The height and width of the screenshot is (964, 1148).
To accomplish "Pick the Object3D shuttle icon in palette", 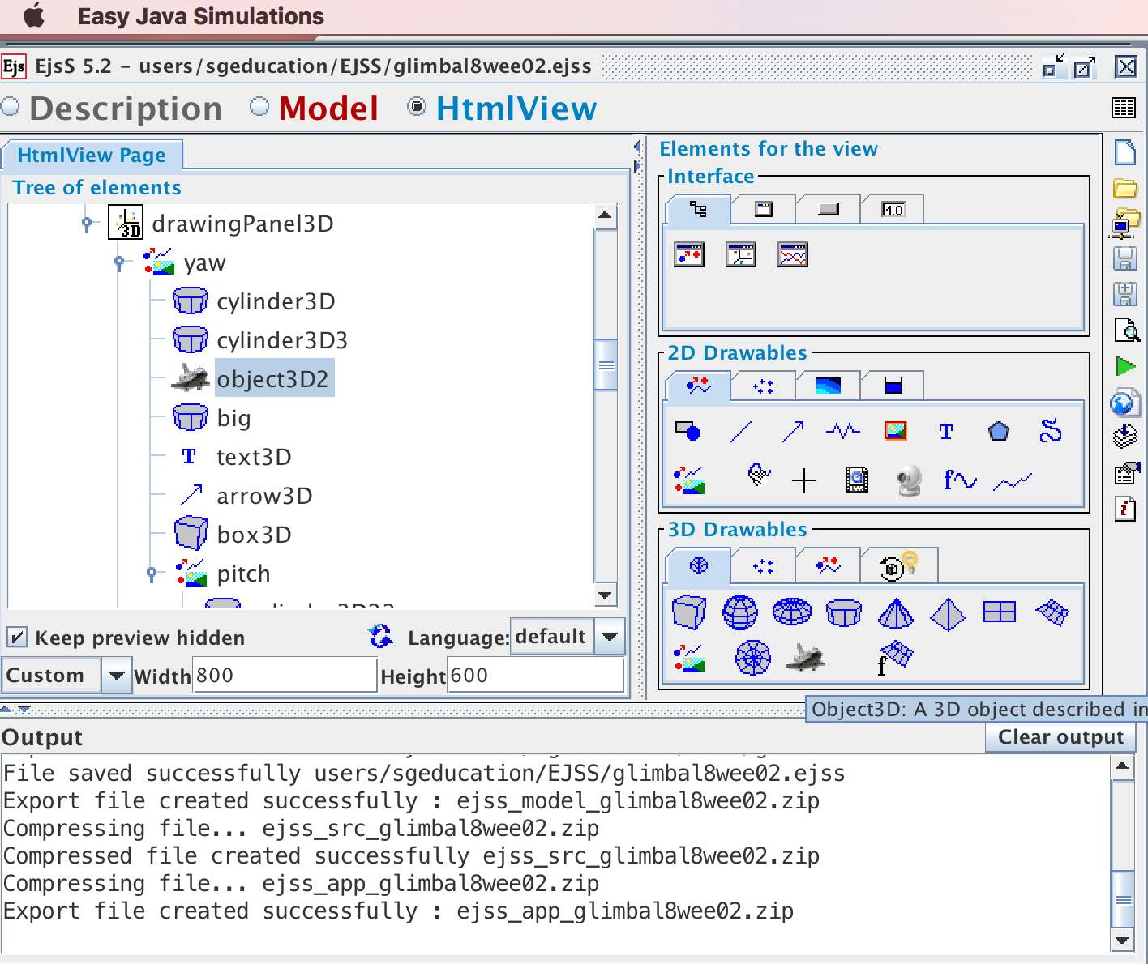I will (805, 658).
